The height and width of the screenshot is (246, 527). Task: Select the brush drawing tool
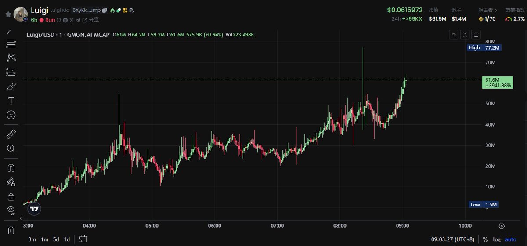11,87
